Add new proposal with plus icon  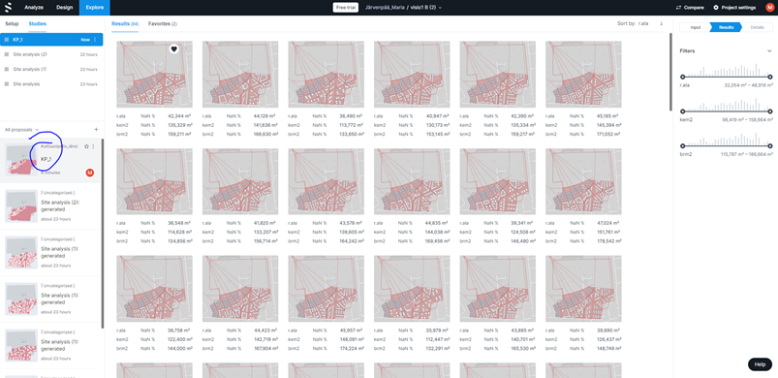pyautogui.click(x=96, y=130)
